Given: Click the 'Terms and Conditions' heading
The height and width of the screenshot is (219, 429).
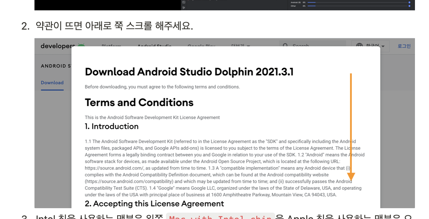Looking at the screenshot, I should tap(139, 102).
